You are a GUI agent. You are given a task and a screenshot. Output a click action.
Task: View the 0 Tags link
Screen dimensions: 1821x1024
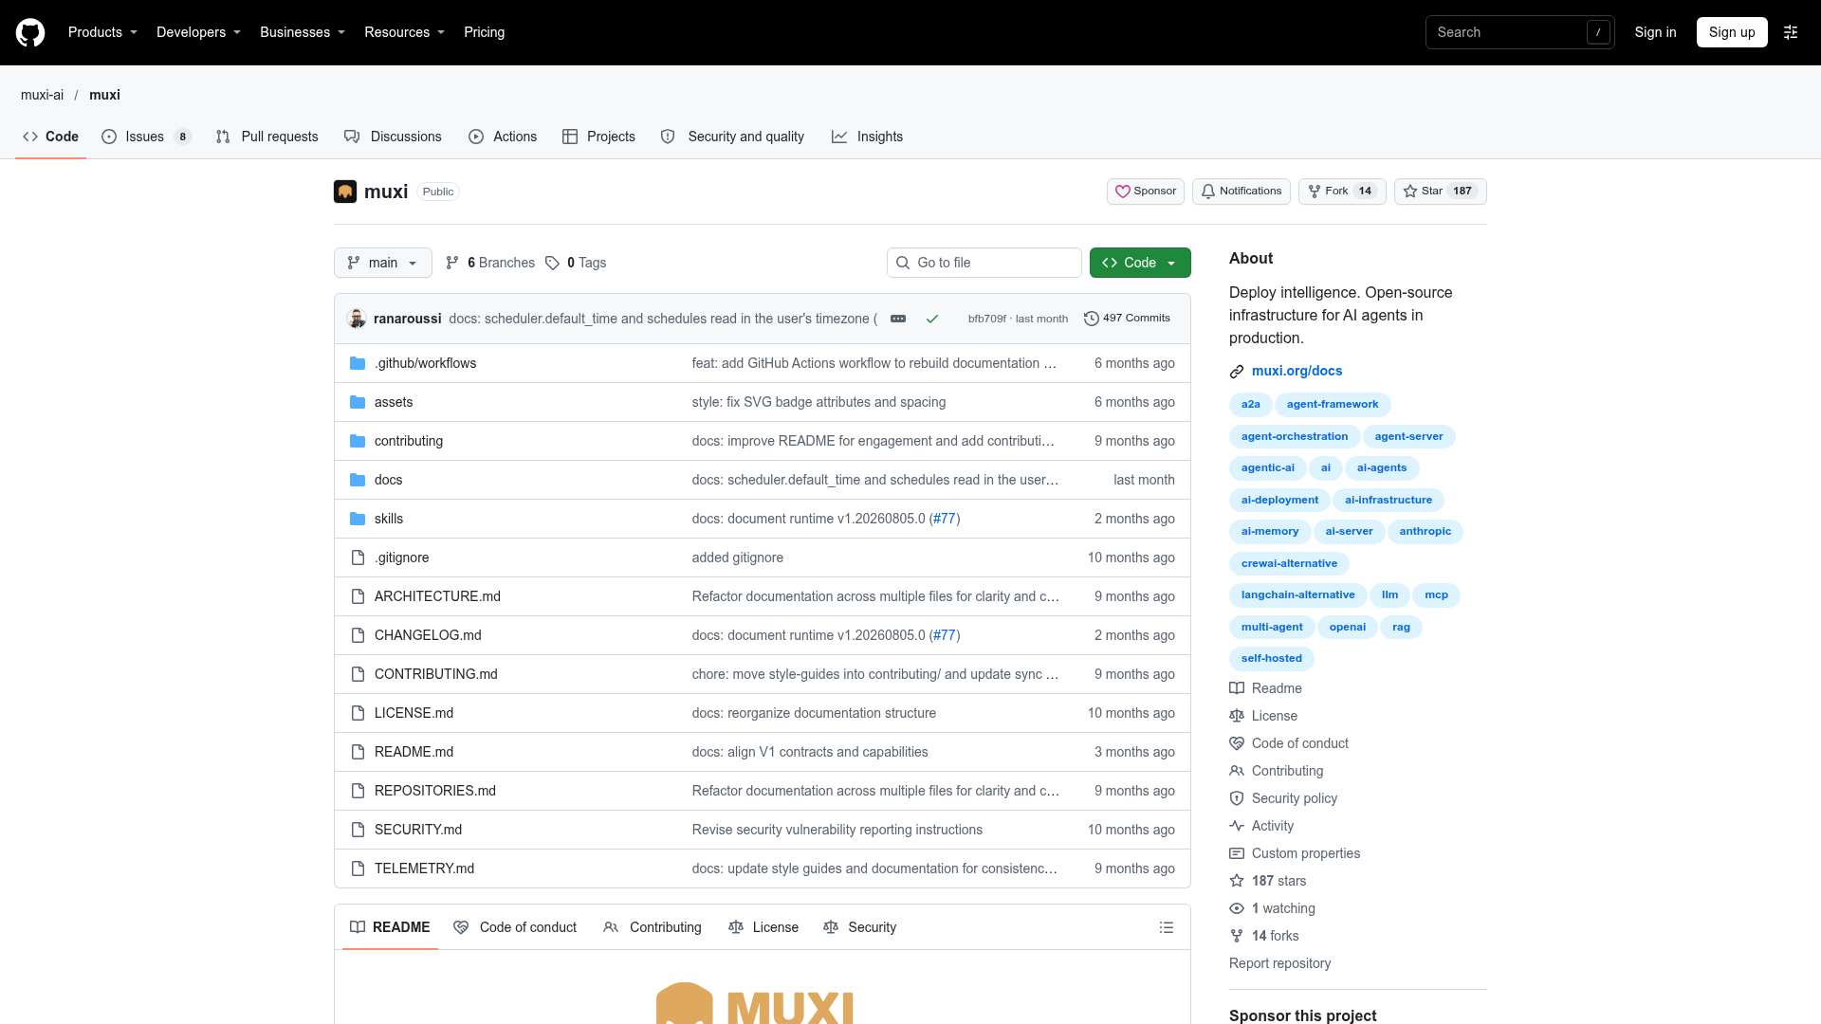[576, 263]
